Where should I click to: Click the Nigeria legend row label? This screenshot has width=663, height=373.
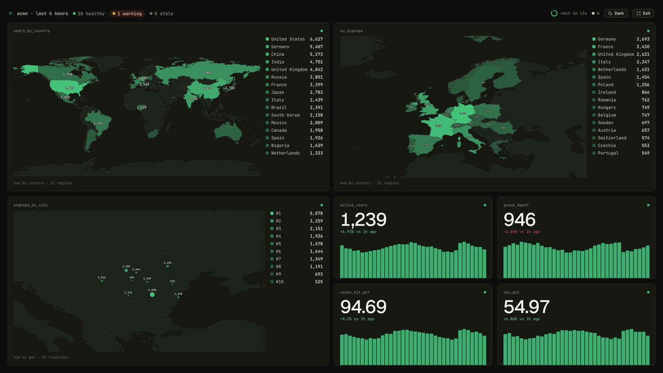[x=280, y=146]
